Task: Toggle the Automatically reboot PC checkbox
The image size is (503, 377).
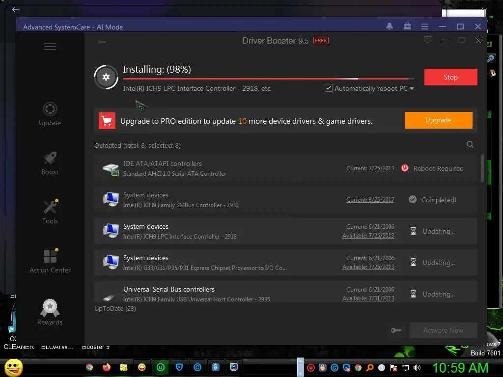Action: click(x=328, y=88)
